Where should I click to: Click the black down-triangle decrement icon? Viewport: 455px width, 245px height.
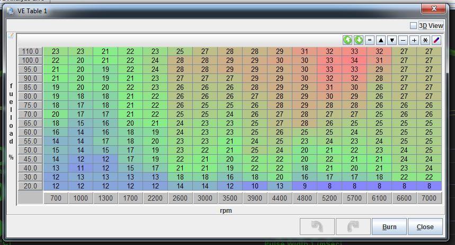tap(392, 40)
